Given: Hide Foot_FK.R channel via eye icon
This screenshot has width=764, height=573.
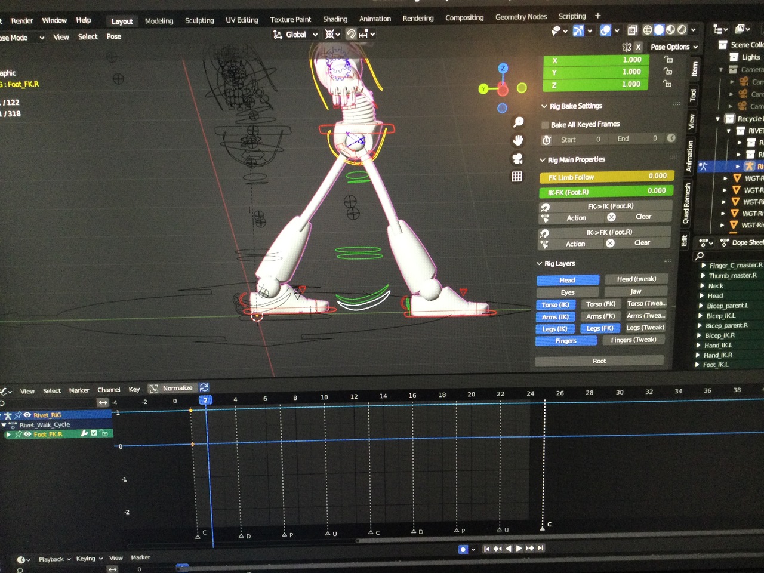Looking at the screenshot, I should [27, 434].
